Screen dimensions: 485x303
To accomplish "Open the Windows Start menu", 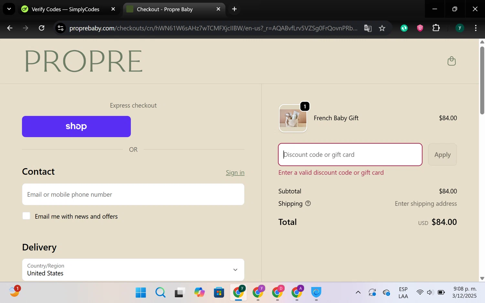I will (141, 292).
